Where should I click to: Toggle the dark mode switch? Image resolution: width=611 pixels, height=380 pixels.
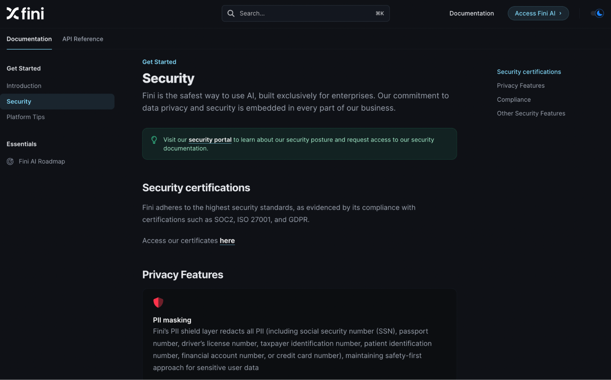pos(597,13)
